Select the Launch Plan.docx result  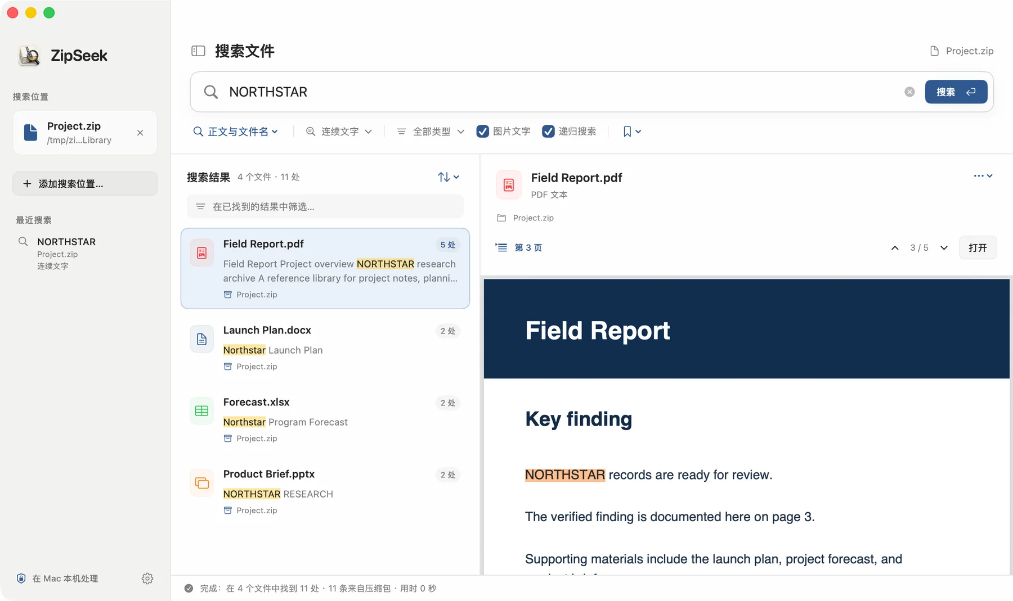325,347
